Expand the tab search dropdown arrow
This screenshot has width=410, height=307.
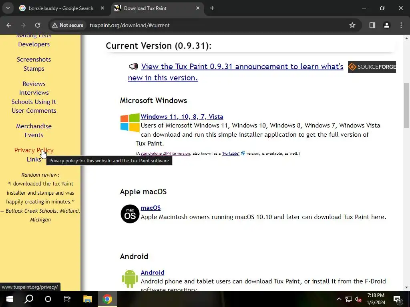point(8,8)
